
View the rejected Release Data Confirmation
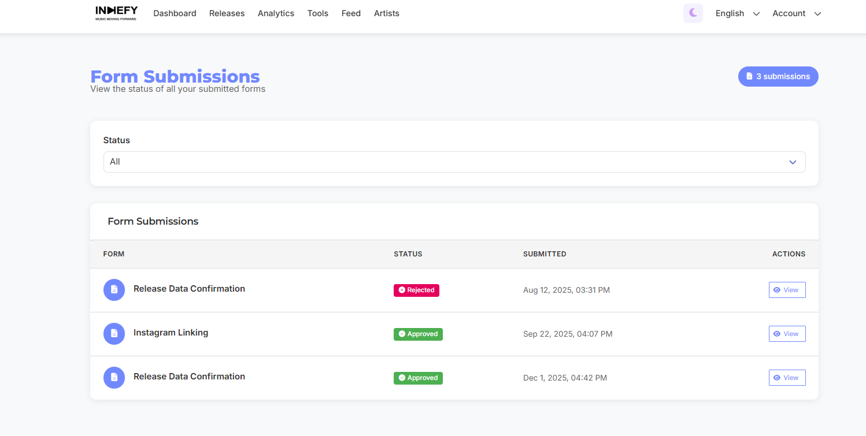[786, 290]
